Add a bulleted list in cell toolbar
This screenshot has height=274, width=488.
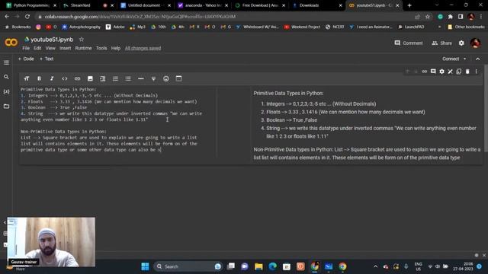coord(128,78)
